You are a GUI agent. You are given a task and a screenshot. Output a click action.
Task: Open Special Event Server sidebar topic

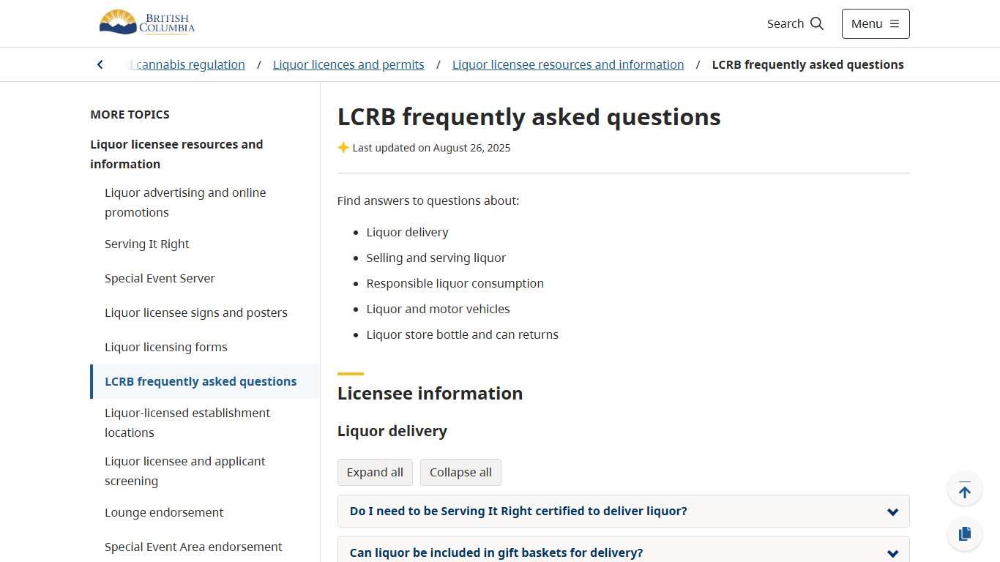coord(160,278)
